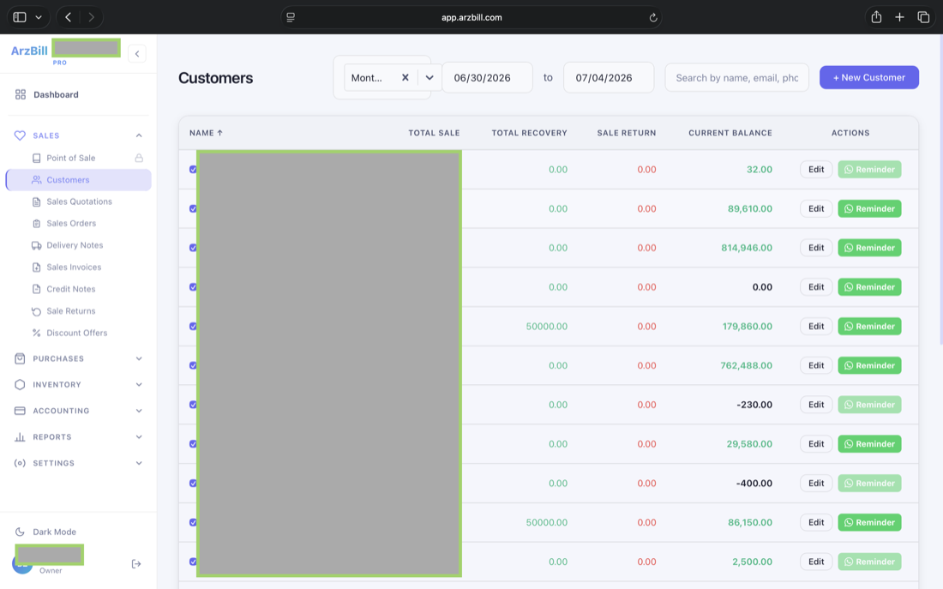The width and height of the screenshot is (943, 589).
Task: Expand the Inventory section chevron
Action: pyautogui.click(x=139, y=384)
